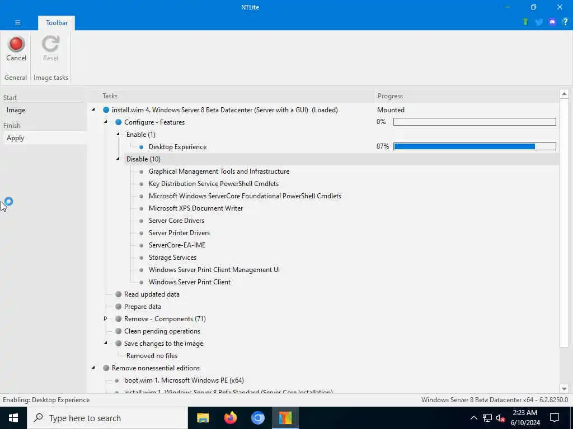This screenshot has width=573, height=429.
Task: Select the Removed no files entry
Action: click(152, 356)
